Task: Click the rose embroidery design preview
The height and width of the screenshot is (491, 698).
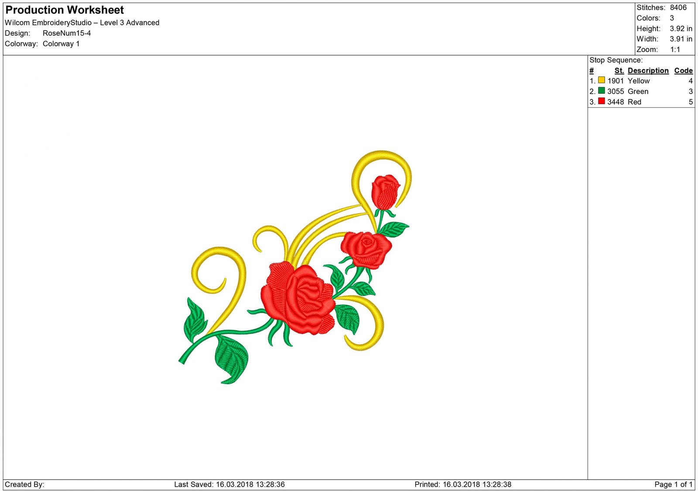Action: pyautogui.click(x=295, y=267)
